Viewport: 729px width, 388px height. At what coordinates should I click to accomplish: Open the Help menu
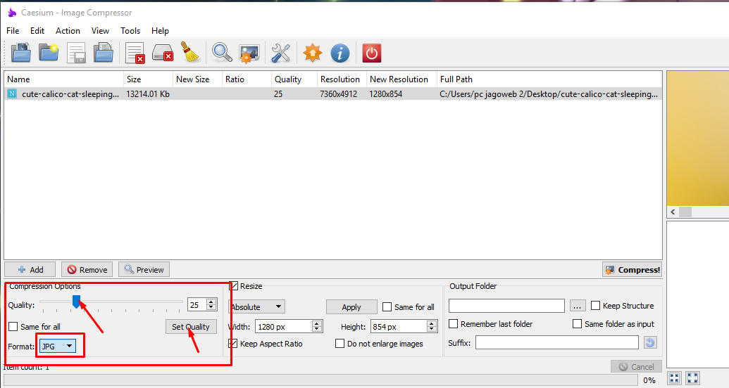pyautogui.click(x=160, y=31)
